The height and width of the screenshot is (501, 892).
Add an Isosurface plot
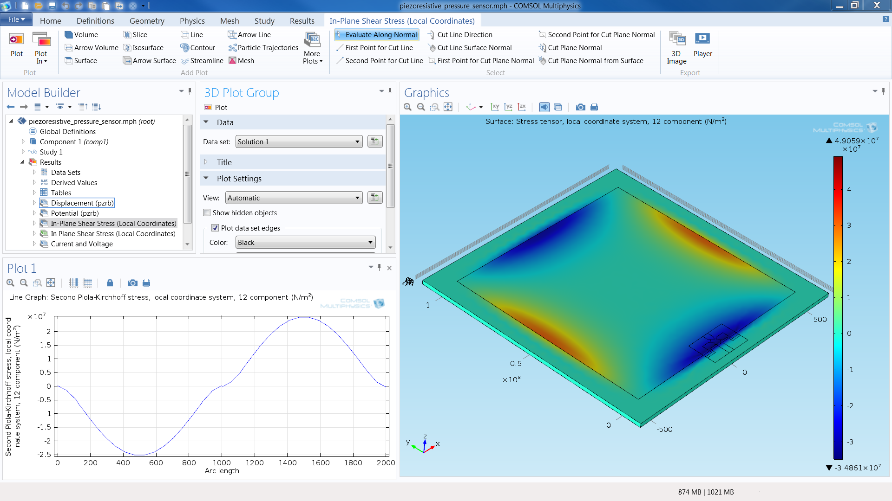coord(143,48)
